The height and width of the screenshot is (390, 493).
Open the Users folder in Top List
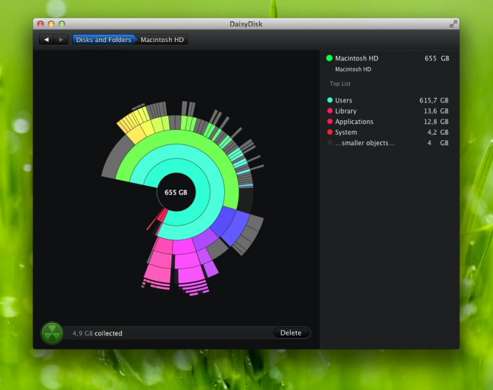pyautogui.click(x=344, y=100)
